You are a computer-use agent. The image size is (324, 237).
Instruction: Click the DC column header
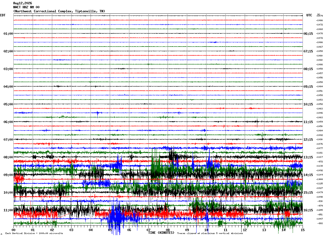click(x=319, y=14)
